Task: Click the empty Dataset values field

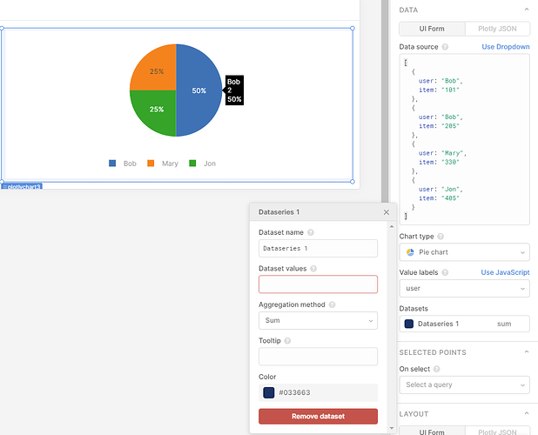Action: (318, 284)
